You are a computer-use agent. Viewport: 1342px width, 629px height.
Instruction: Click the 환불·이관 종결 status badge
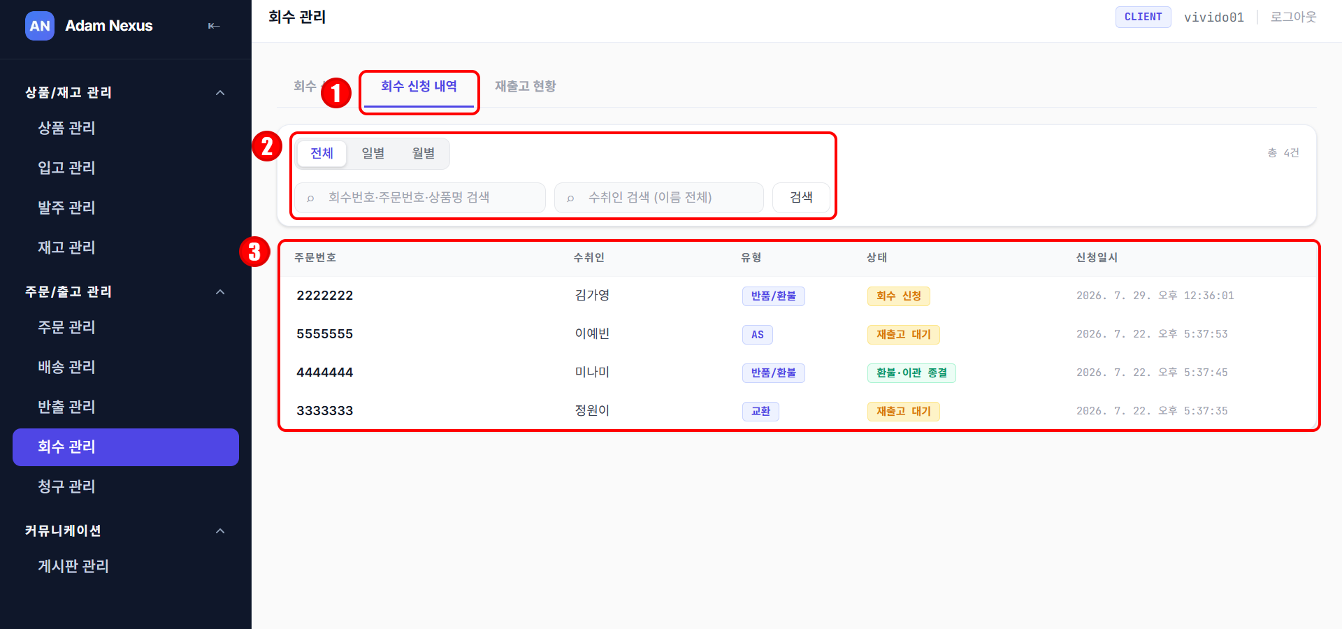pos(911,373)
